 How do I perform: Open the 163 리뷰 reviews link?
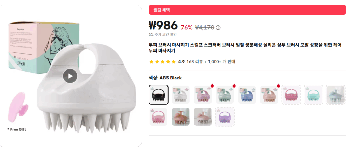pyautogui.click(x=194, y=62)
